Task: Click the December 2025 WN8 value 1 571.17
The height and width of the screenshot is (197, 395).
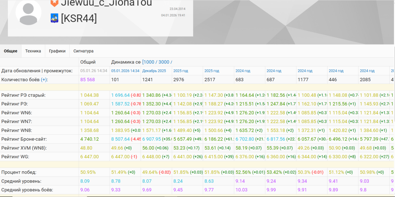Action: tap(152, 131)
